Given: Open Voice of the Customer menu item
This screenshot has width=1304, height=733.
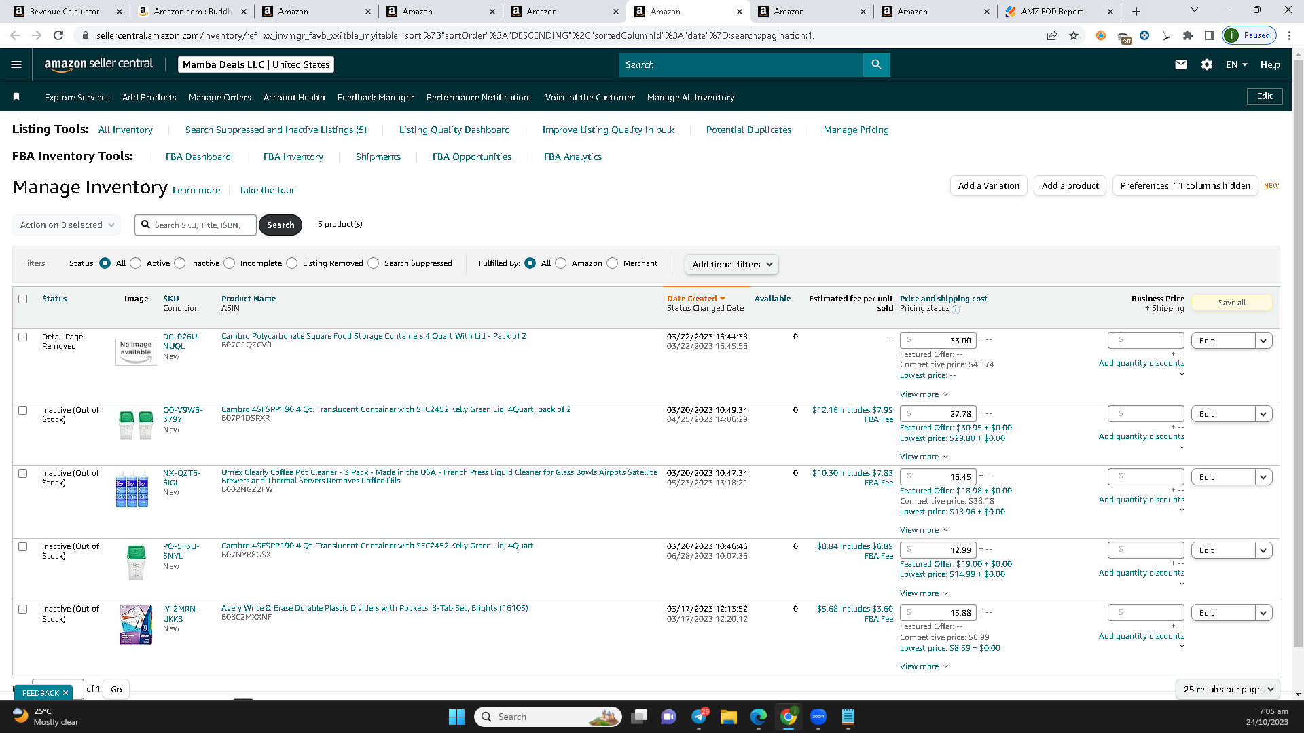Looking at the screenshot, I should click(590, 97).
